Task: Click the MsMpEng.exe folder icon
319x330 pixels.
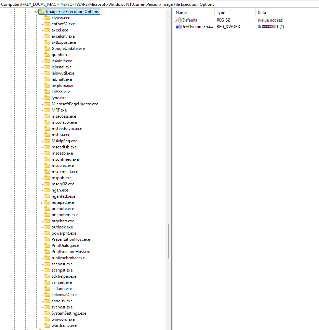Action: click(x=47, y=141)
